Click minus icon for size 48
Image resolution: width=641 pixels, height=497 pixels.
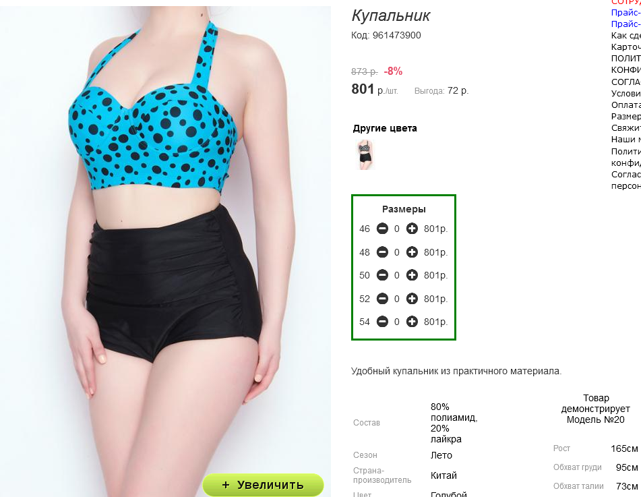coord(382,252)
